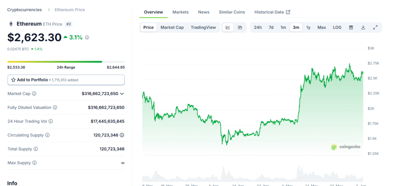Click the info icon after 120,723,346 circulating value

coord(122,135)
